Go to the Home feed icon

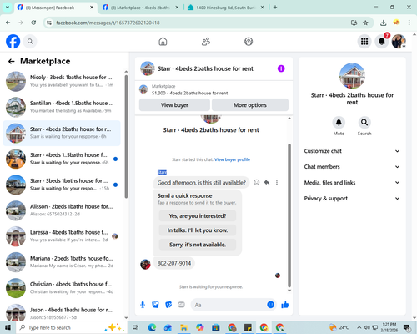coord(163,42)
